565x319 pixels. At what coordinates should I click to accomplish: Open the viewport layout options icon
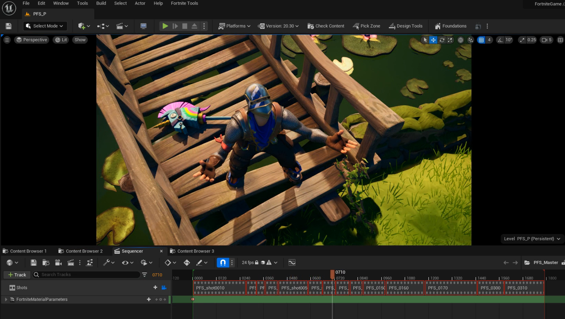click(x=7, y=40)
